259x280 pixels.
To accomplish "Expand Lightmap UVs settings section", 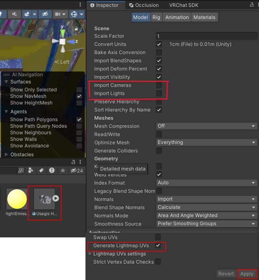I will tap(90, 254).
